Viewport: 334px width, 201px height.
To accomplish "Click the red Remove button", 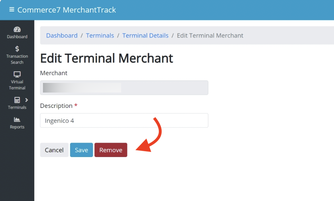I will 111,150.
